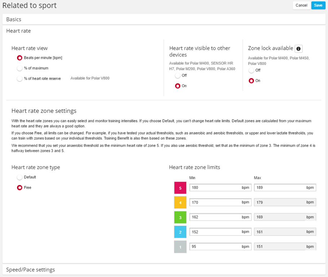Click the yellow zone 4 badge
The image size is (328, 277).
pos(180,203)
